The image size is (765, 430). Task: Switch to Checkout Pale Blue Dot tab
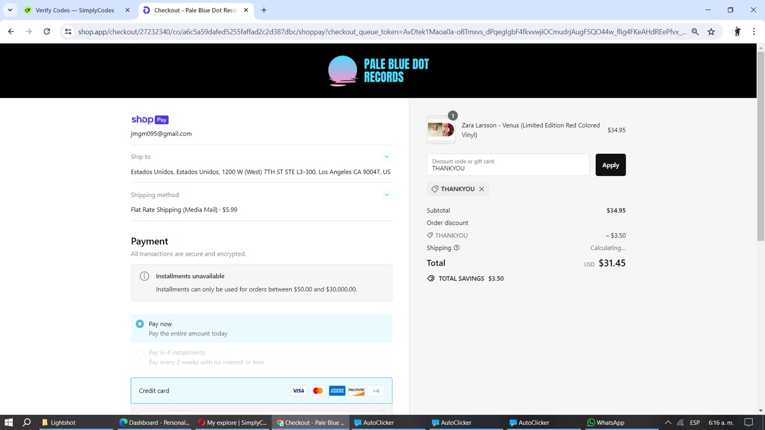[x=196, y=10]
